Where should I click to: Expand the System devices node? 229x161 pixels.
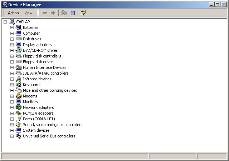point(12,130)
